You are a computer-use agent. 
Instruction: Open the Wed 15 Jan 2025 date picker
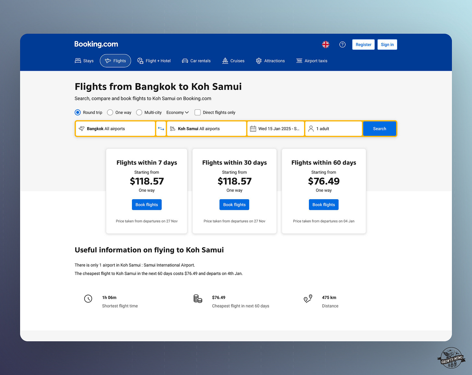click(276, 128)
